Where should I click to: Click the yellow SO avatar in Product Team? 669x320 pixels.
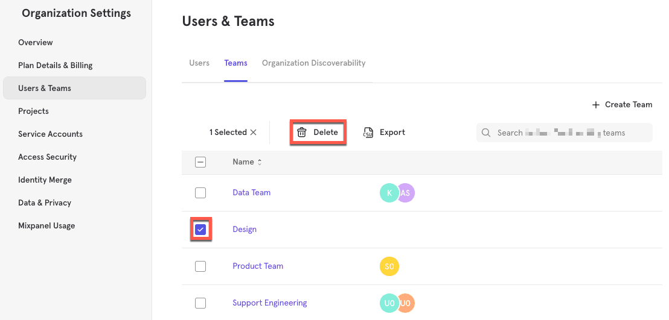[389, 266]
